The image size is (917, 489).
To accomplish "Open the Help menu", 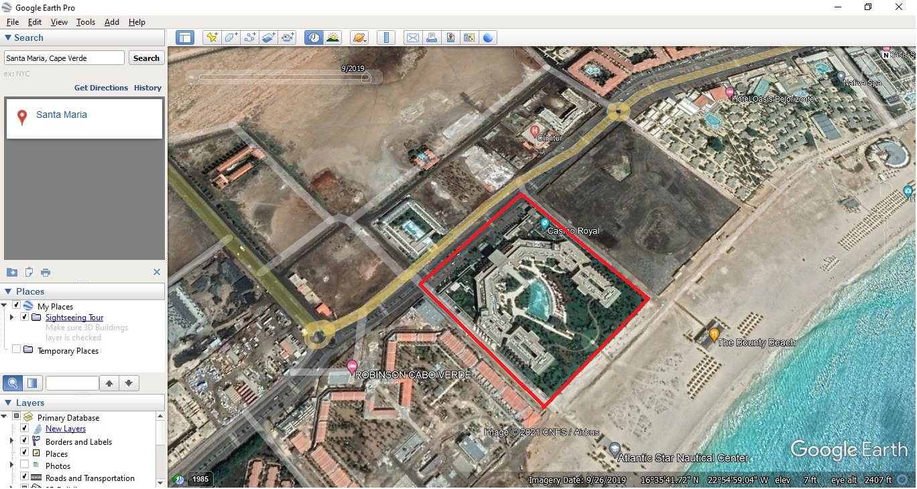I will (137, 22).
